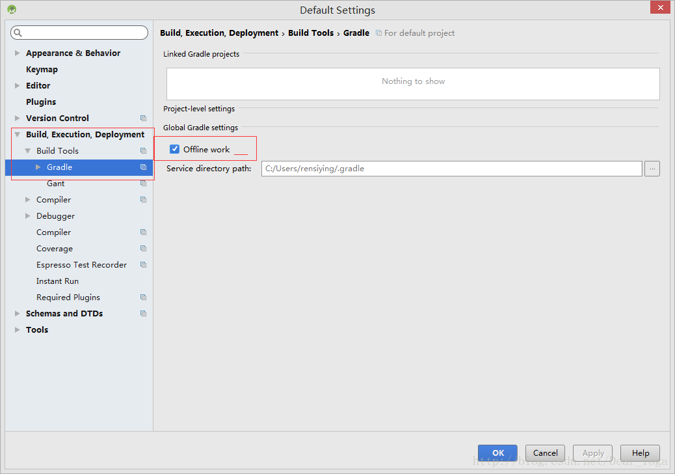Expand Appearance & Behavior section
The height and width of the screenshot is (474, 675).
17,53
